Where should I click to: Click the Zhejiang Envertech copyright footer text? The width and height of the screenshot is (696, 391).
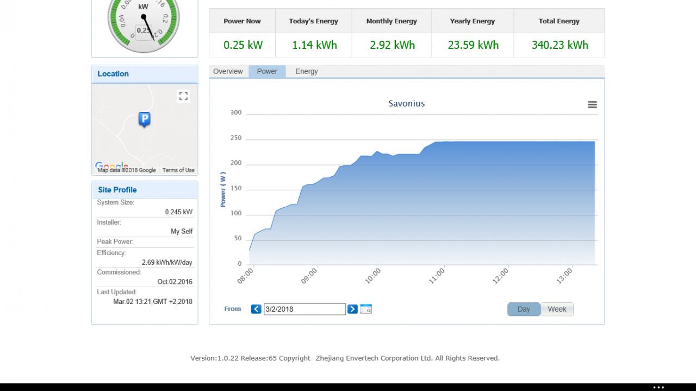(345, 358)
